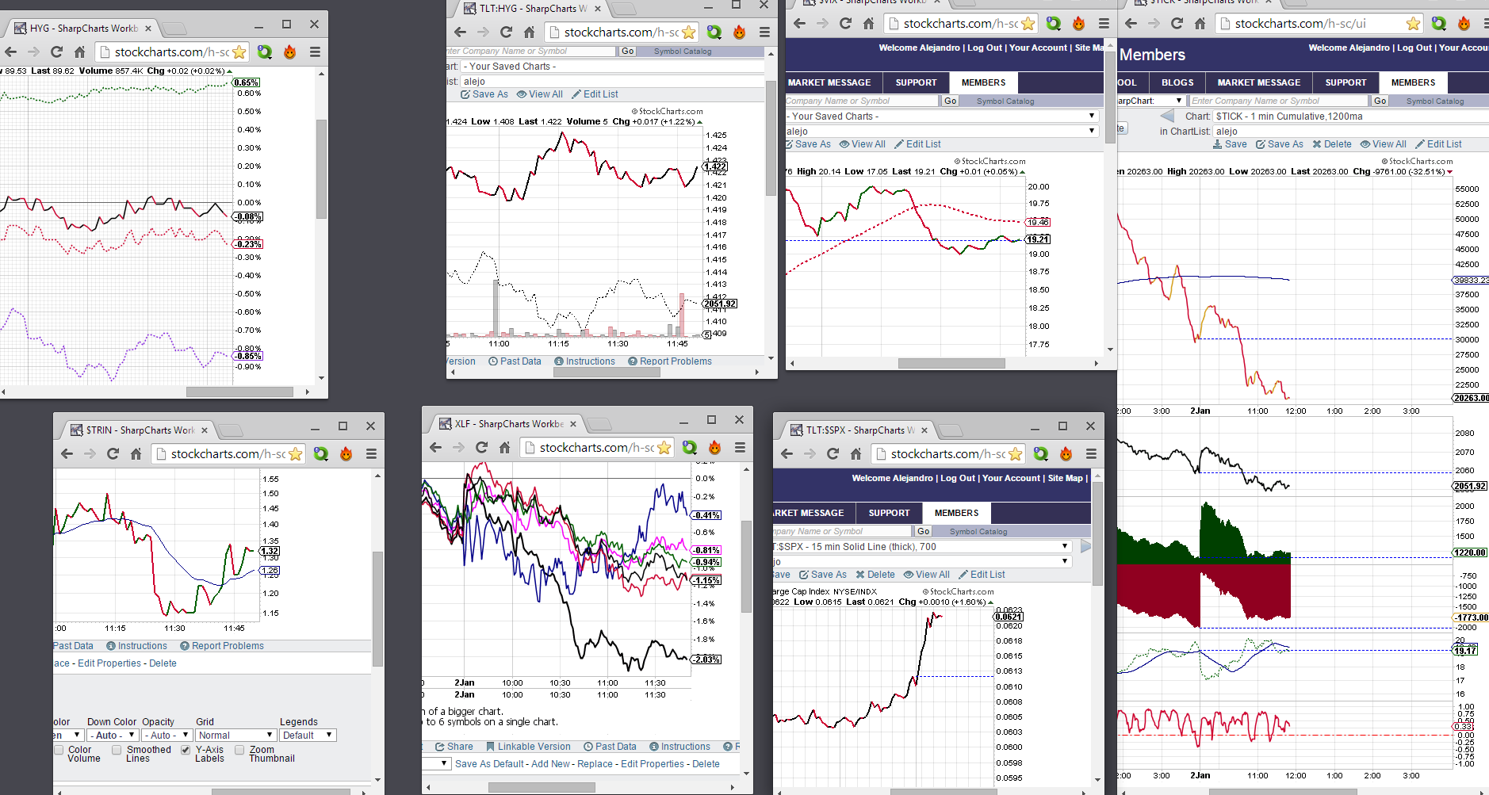Open Chrome menu in HYG window

[x=315, y=52]
